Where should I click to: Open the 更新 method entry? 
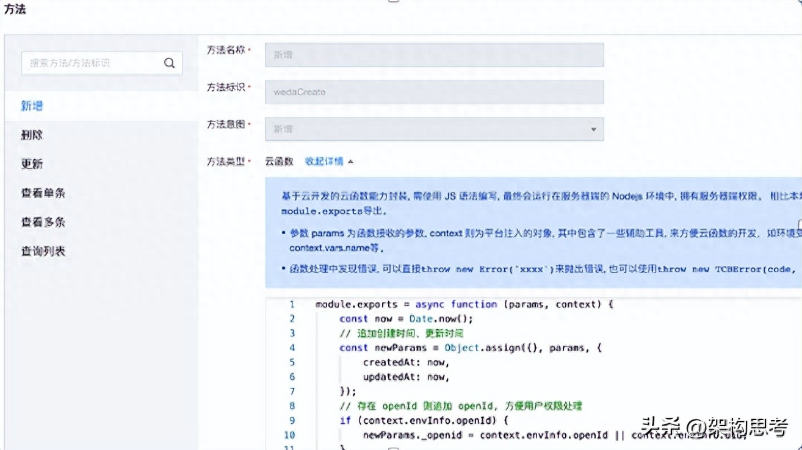click(x=32, y=164)
